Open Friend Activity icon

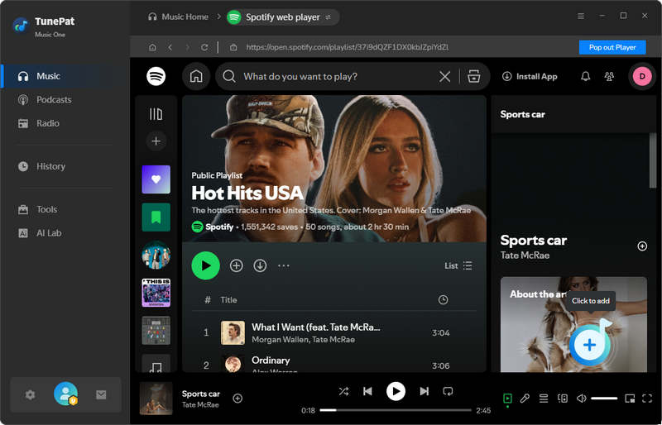coord(609,76)
